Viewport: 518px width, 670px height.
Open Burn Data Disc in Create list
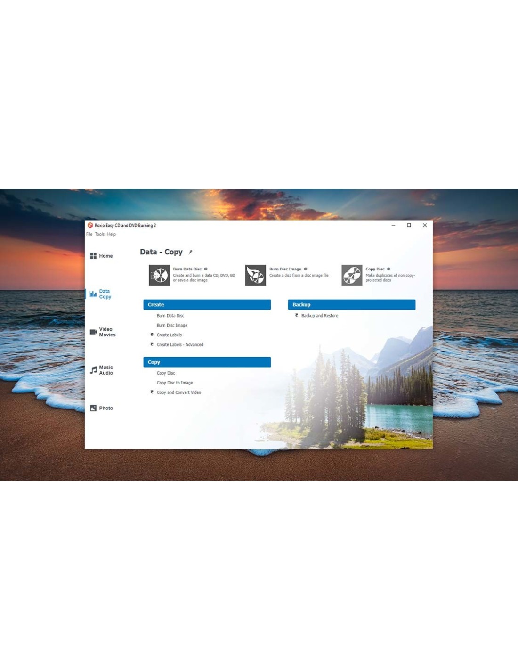[x=170, y=316]
